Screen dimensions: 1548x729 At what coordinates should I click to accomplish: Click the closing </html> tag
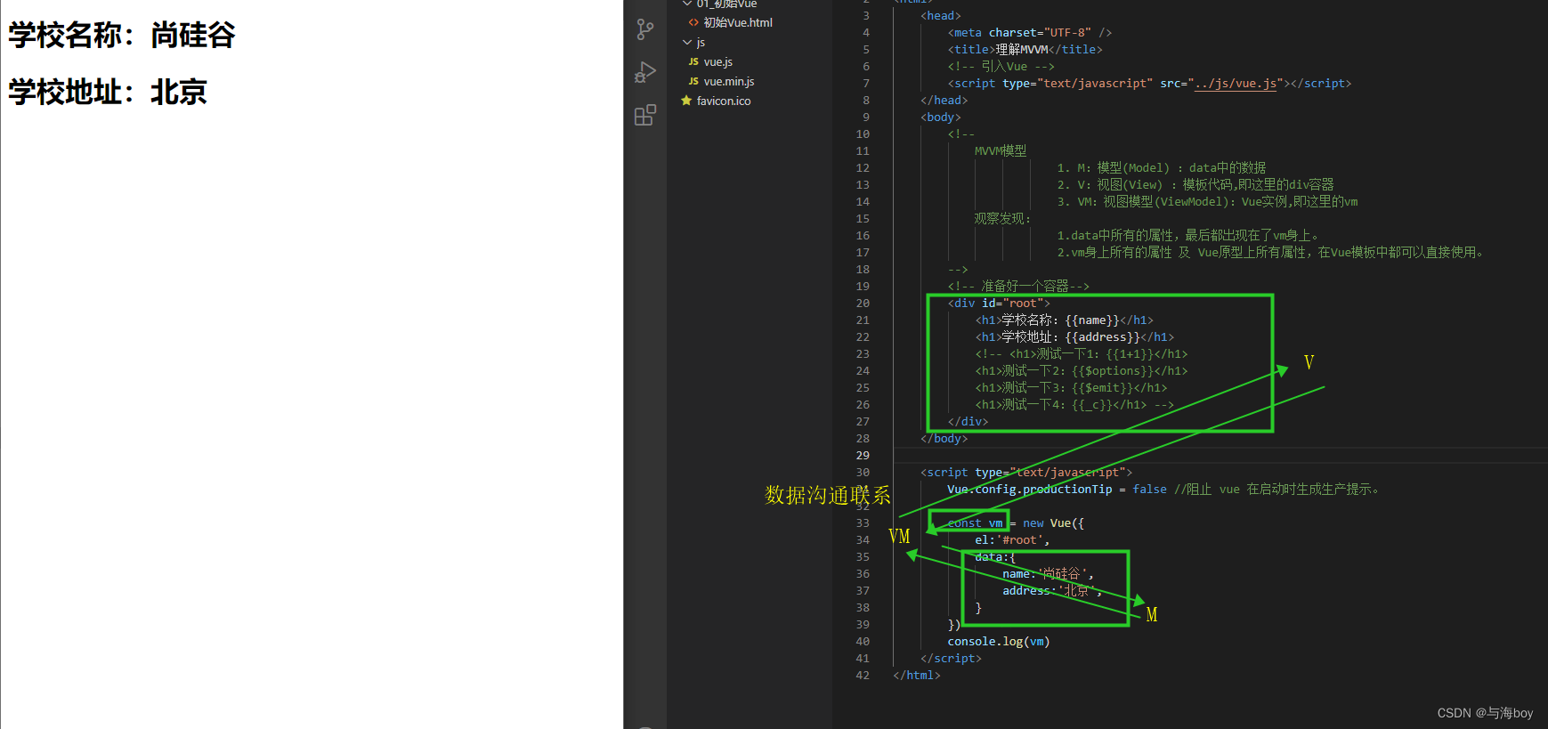coord(917,675)
